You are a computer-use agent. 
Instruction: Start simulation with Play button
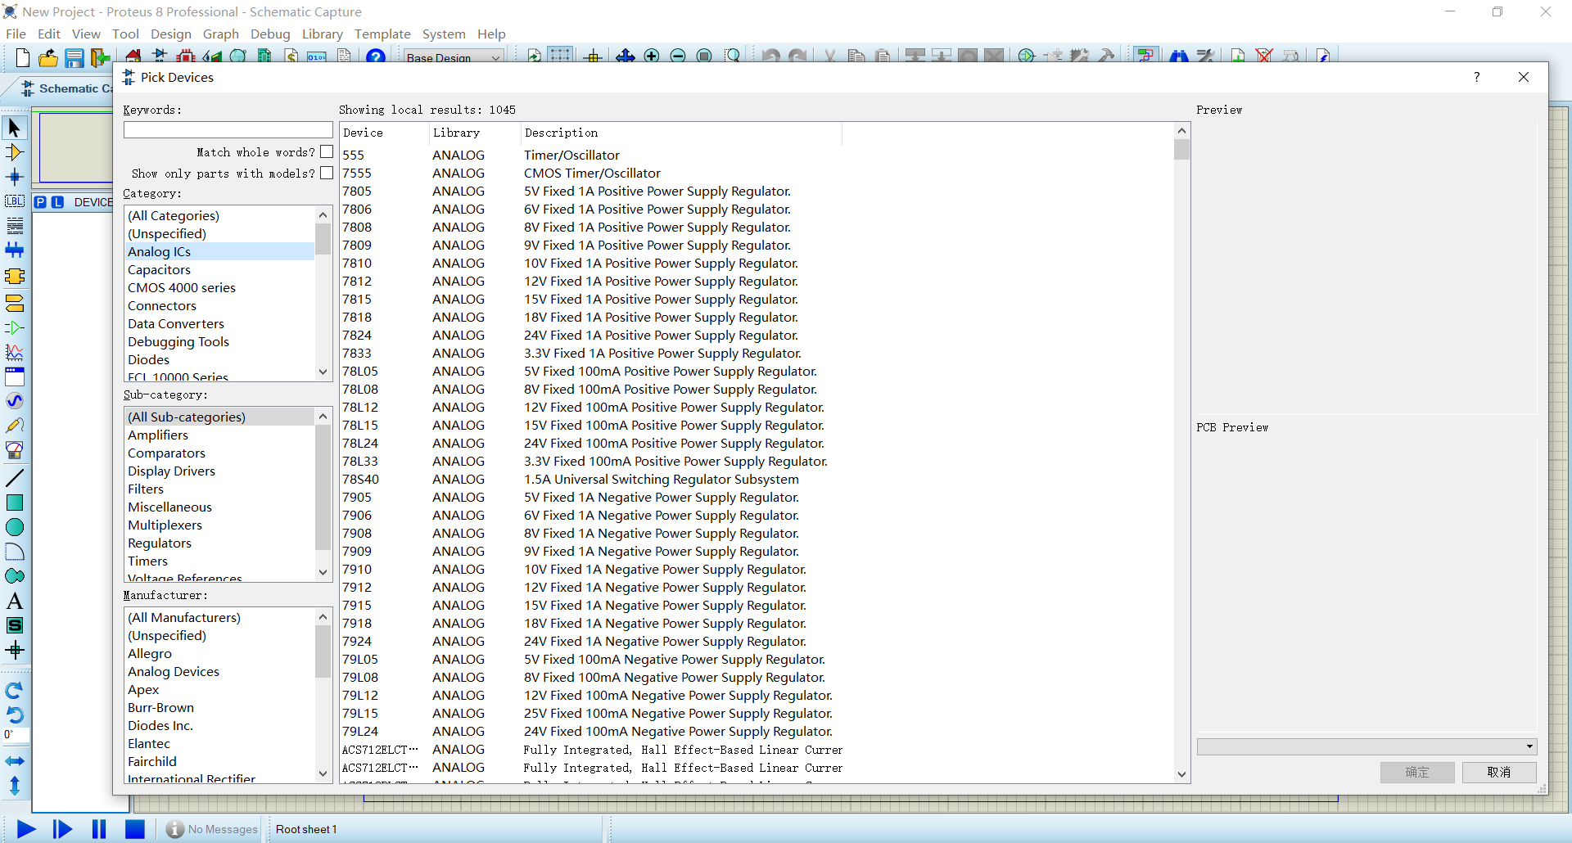click(26, 829)
